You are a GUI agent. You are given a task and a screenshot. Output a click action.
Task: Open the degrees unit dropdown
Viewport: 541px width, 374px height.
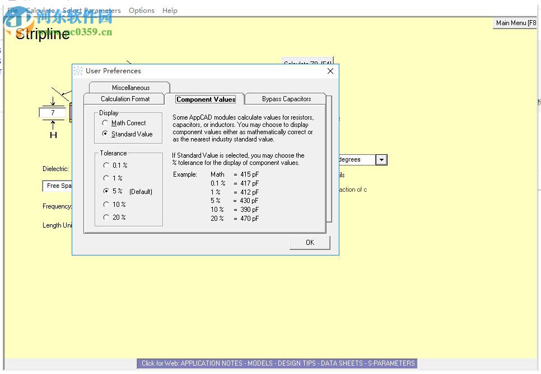[381, 159]
